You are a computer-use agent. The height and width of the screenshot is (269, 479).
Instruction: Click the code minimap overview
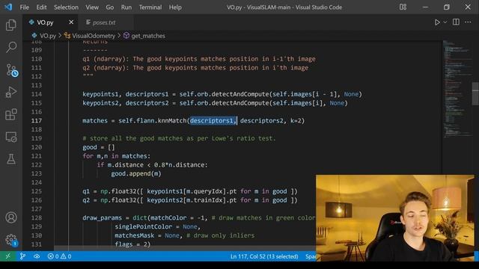pyautogui.click(x=457, y=88)
